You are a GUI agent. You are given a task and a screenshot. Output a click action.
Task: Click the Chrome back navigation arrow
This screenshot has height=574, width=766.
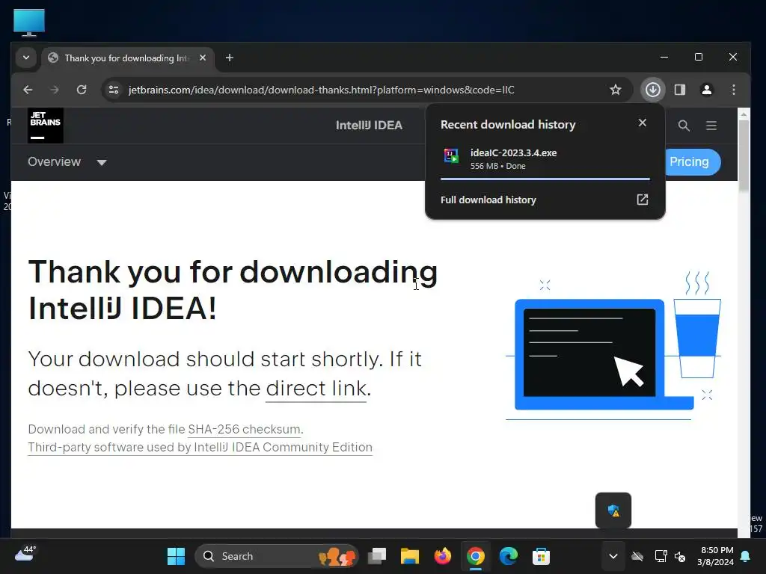click(x=28, y=90)
